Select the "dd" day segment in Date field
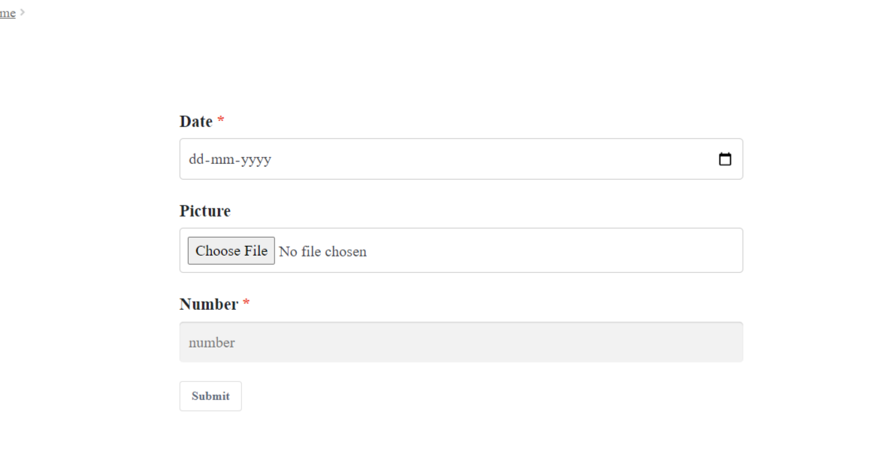The image size is (896, 458). click(x=196, y=159)
